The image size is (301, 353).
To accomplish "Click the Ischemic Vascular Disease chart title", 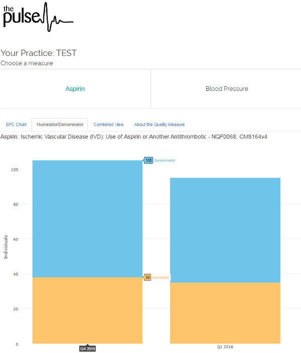I will (133, 137).
